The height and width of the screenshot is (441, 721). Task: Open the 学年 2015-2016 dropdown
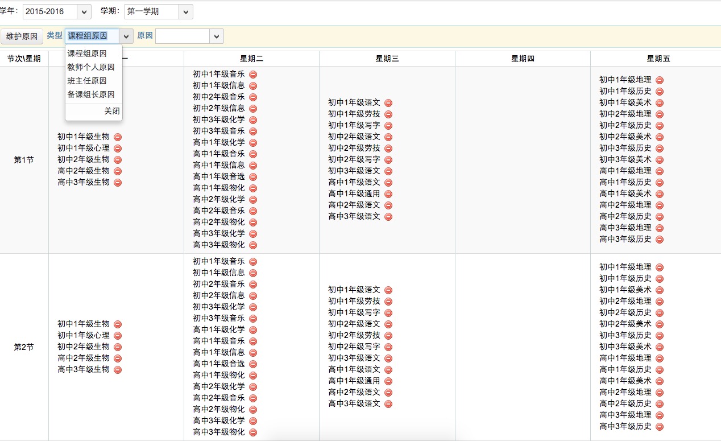(83, 11)
